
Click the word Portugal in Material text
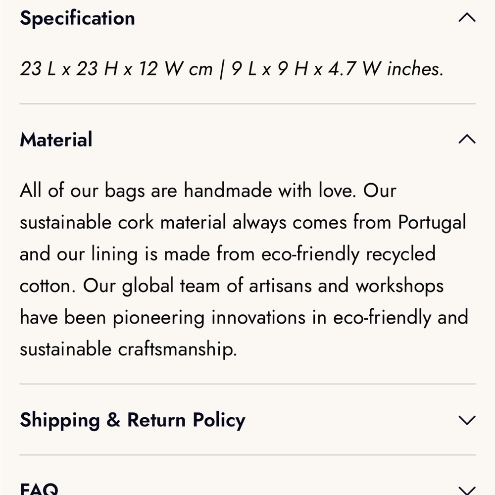coord(432,223)
